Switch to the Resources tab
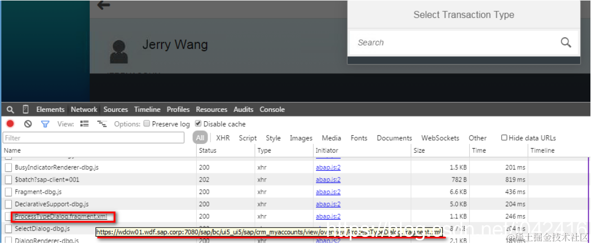The image size is (592, 246). 212,109
